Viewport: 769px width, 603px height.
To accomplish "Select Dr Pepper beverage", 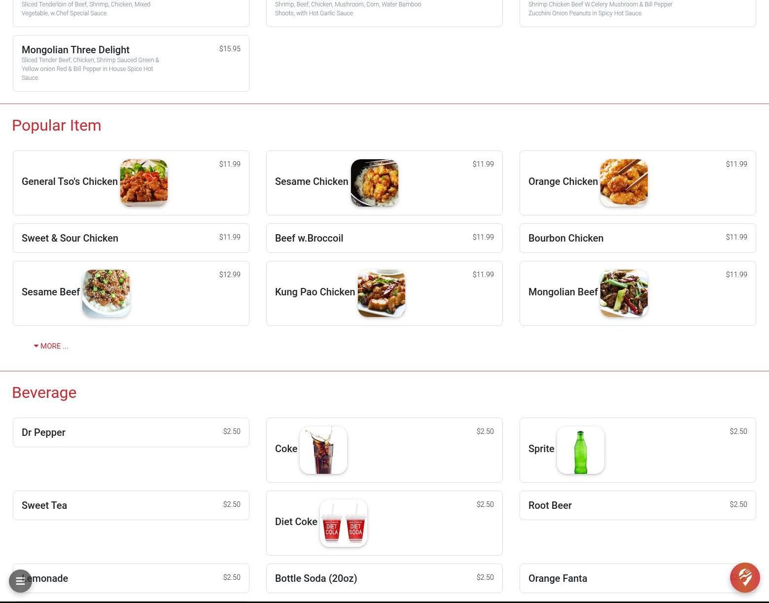I will [131, 432].
